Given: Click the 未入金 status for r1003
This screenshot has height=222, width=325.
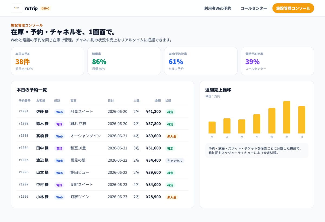Looking at the screenshot, I should [172, 136].
